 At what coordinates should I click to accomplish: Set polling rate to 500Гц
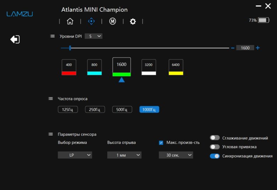[122, 110]
